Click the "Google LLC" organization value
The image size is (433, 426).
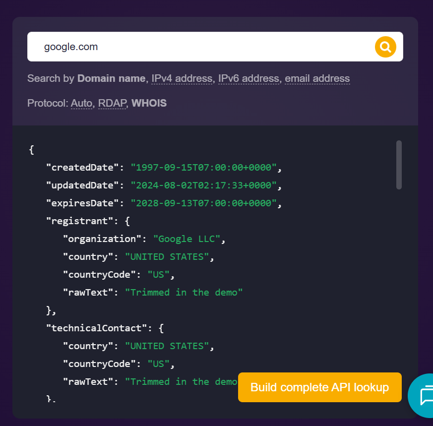coord(186,239)
